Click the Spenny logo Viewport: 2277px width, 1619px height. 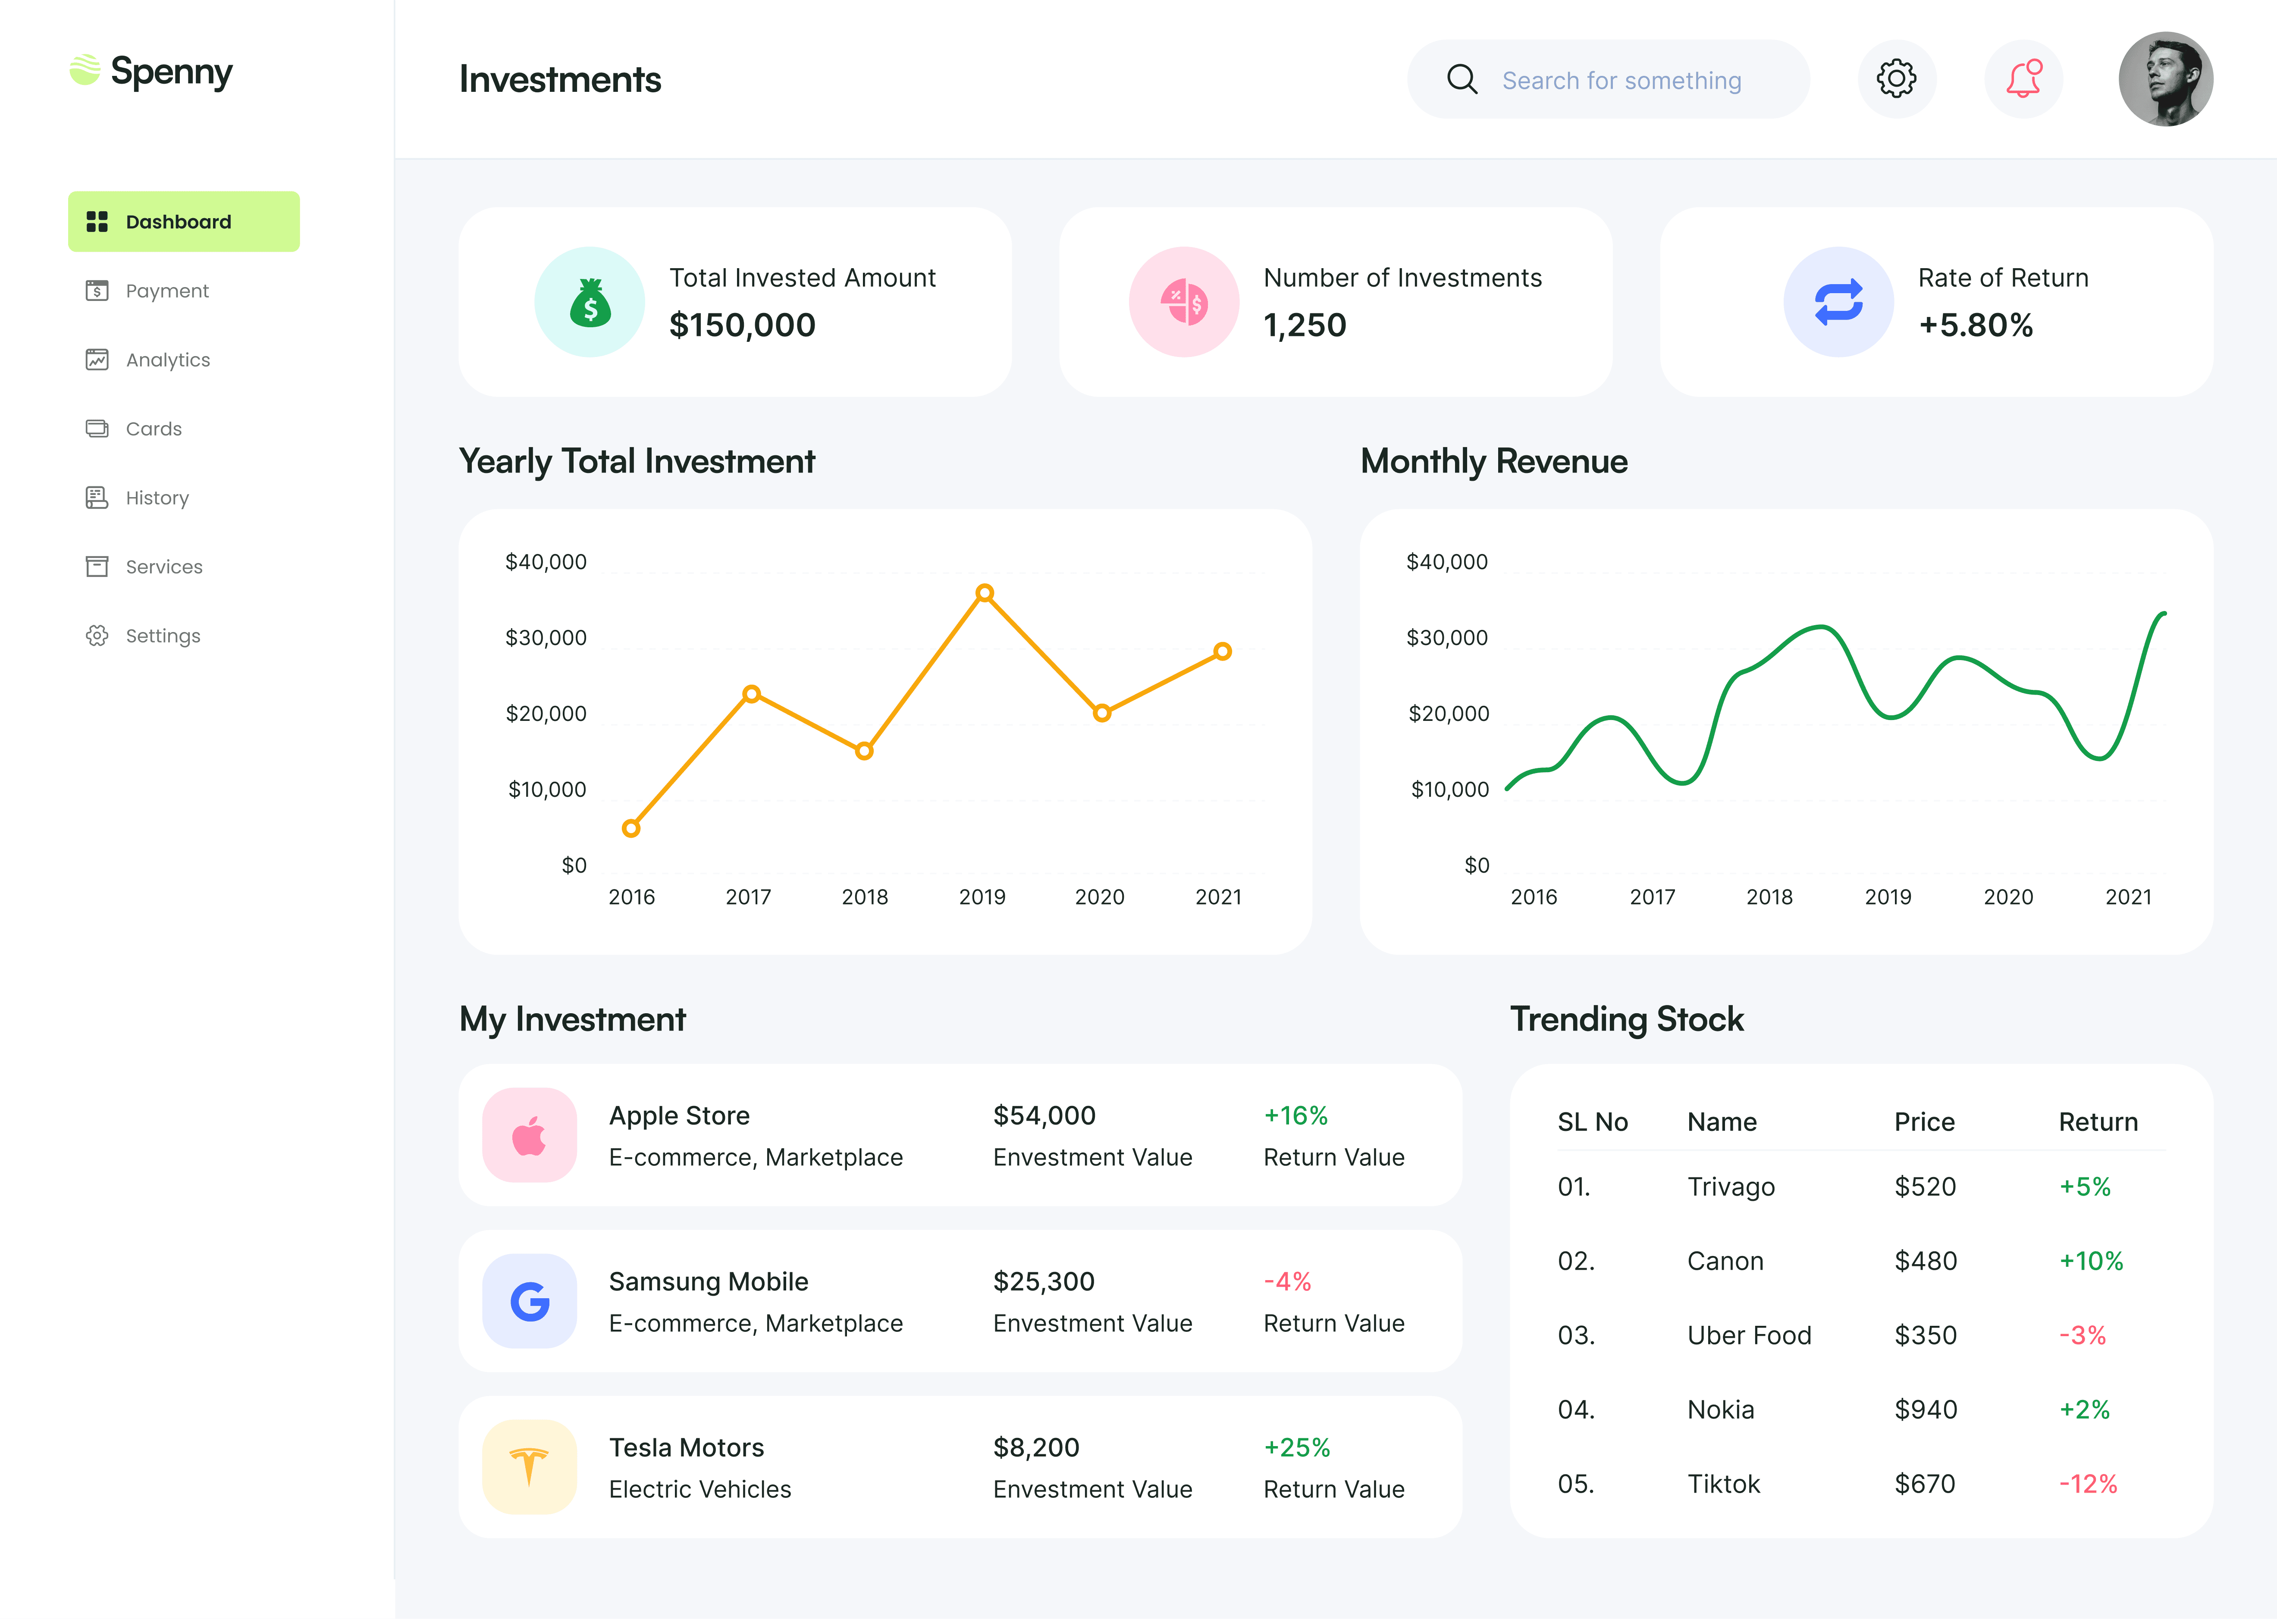(x=151, y=71)
